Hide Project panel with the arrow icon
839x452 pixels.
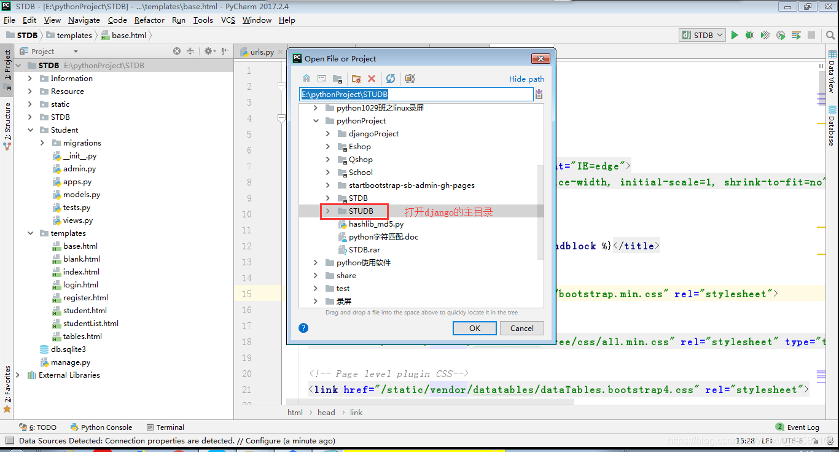point(225,52)
